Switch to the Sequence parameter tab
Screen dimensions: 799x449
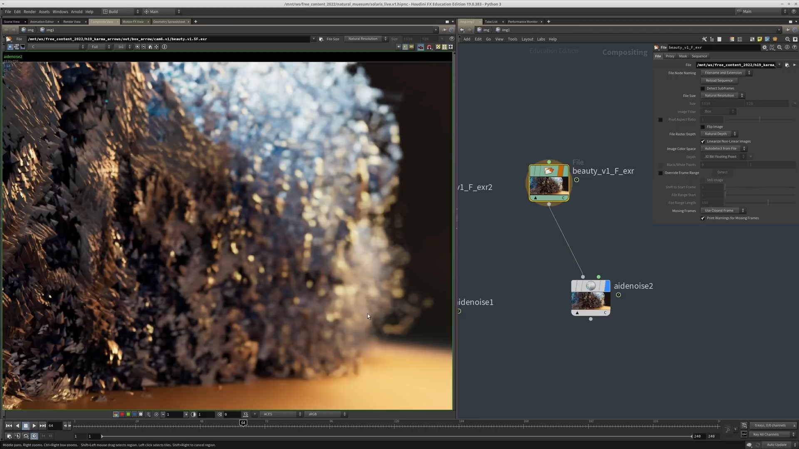click(699, 56)
